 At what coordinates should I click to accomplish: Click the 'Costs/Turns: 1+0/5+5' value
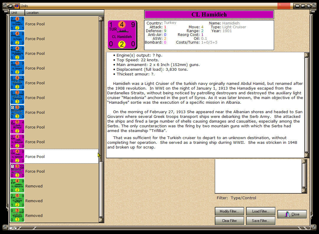209,42
